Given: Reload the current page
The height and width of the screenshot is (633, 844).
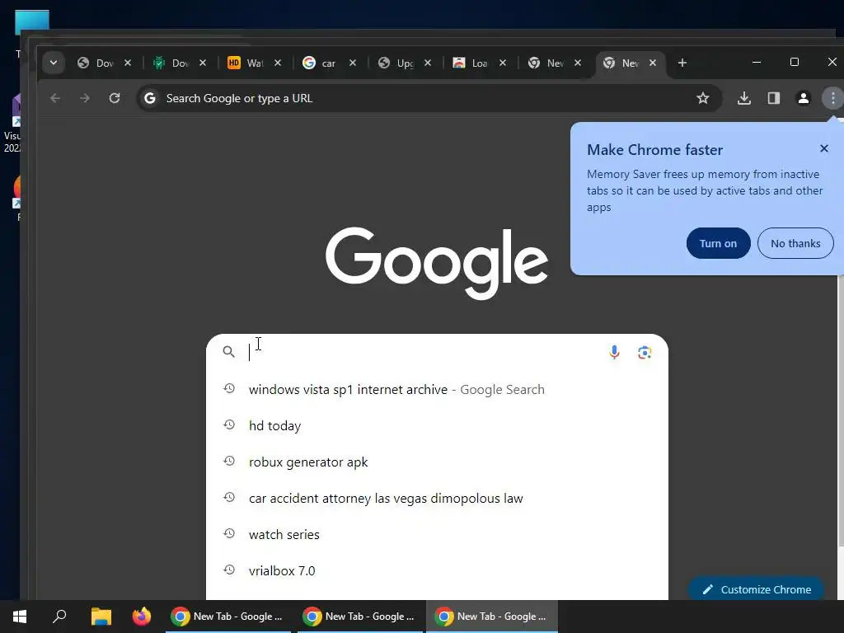Looking at the screenshot, I should tap(114, 98).
